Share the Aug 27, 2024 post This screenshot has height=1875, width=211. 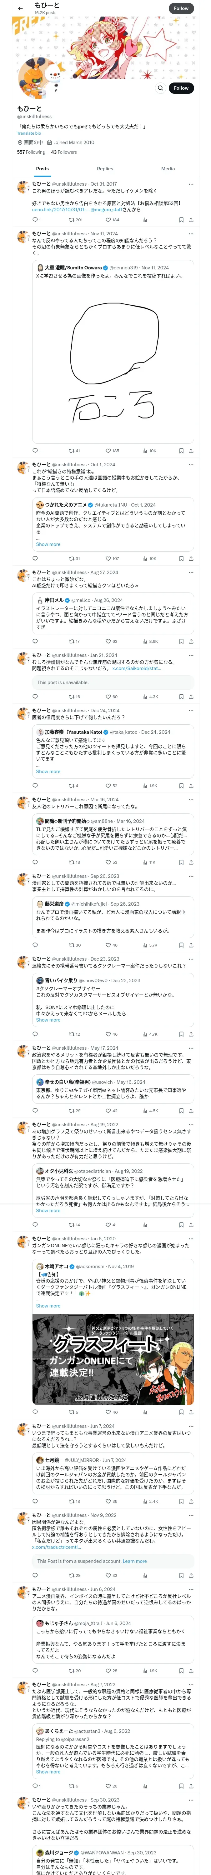(x=191, y=641)
